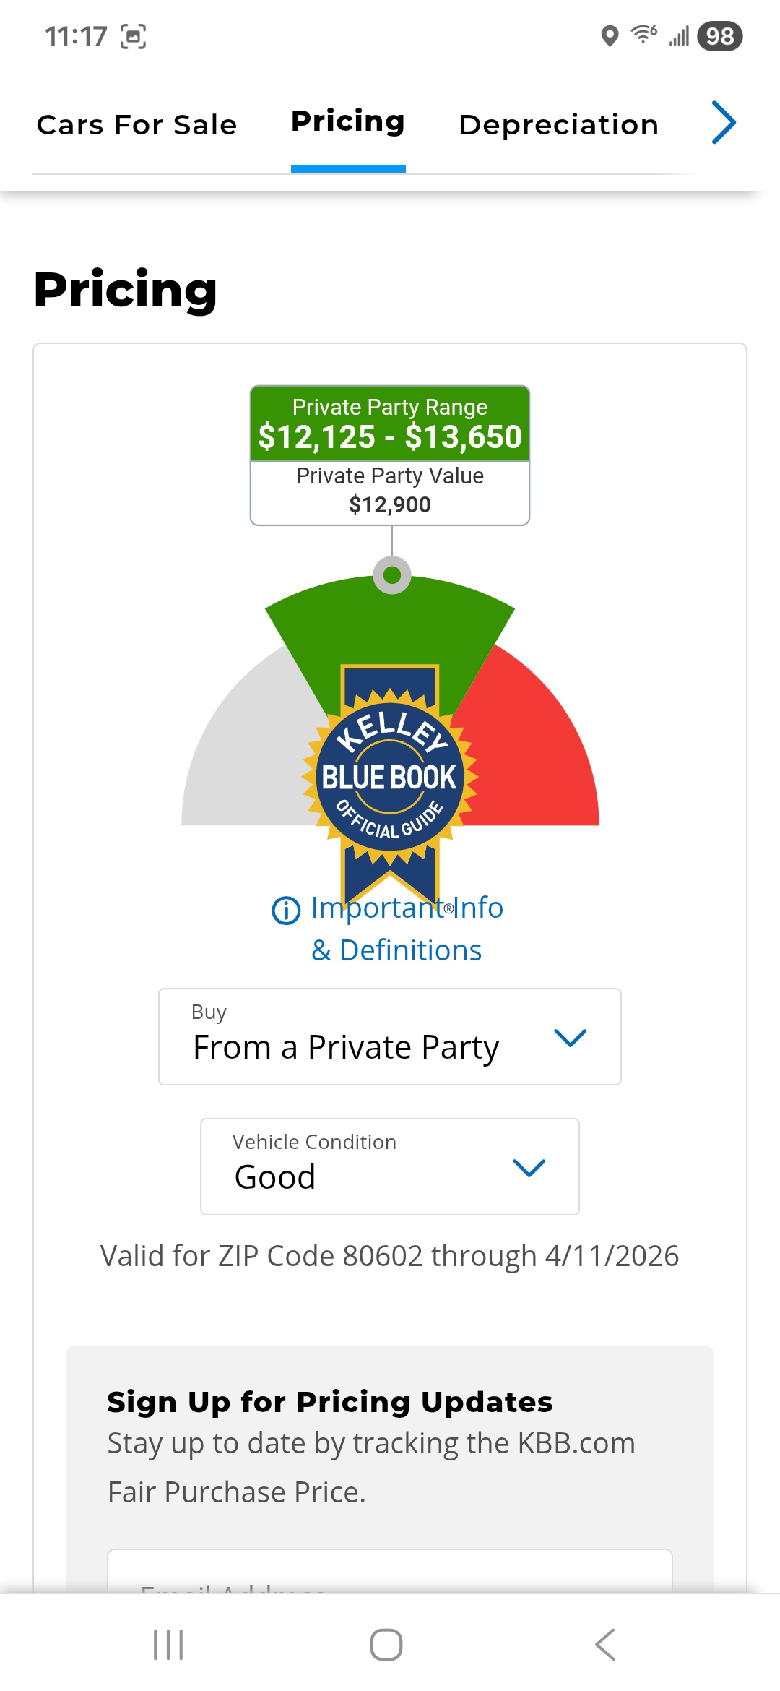This screenshot has width=780, height=1691.
Task: Open the Buy From a Private Party dropdown
Action: (x=390, y=1036)
